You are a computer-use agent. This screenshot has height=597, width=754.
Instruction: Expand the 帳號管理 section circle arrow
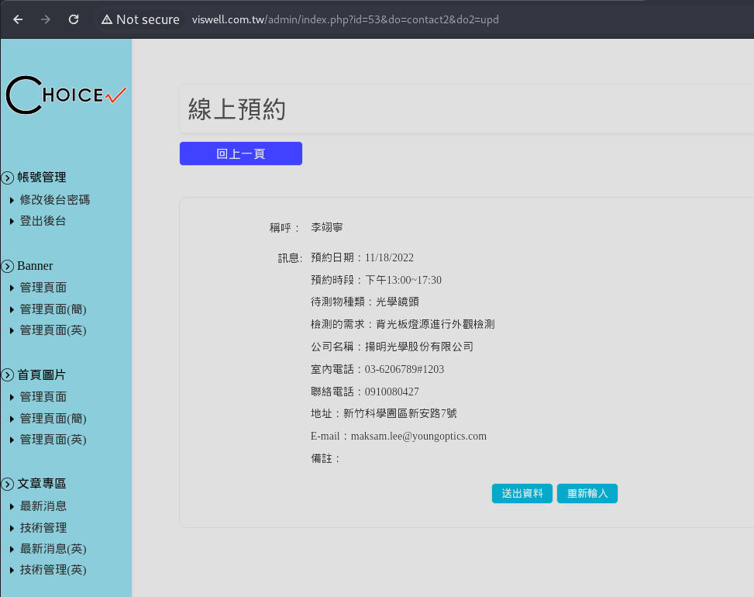(x=8, y=178)
